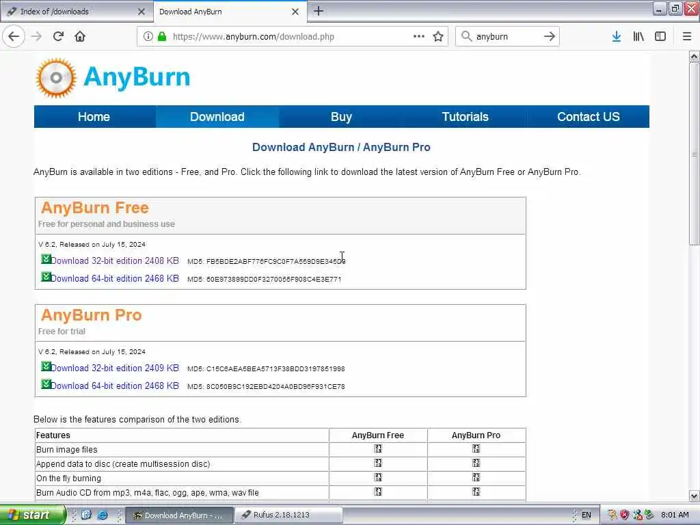Download AnyBurn Free 64-bit edition 2468 KB
Viewport: 700px width, 525px height.
115,279
